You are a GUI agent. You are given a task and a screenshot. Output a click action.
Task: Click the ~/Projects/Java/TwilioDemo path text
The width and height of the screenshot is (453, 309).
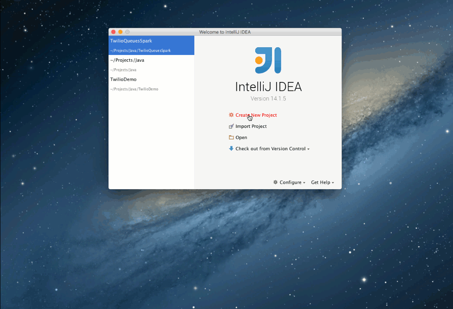click(x=134, y=89)
